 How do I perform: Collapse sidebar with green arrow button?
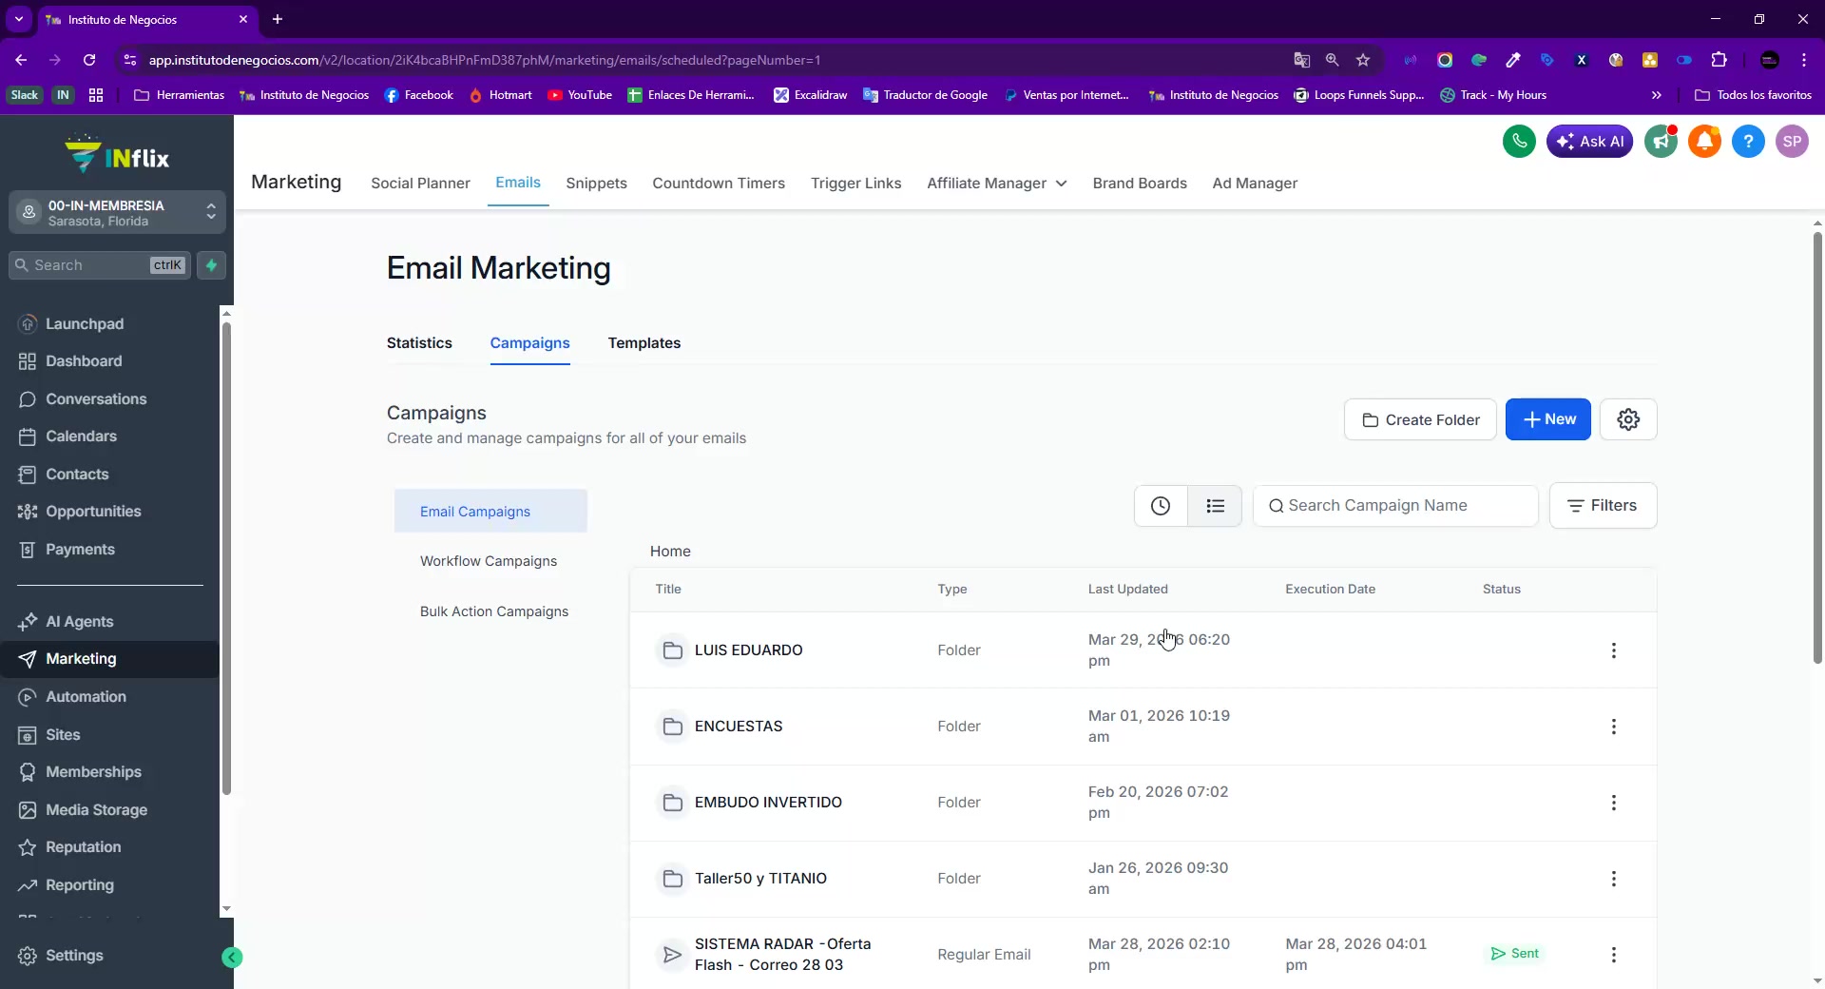(x=232, y=958)
